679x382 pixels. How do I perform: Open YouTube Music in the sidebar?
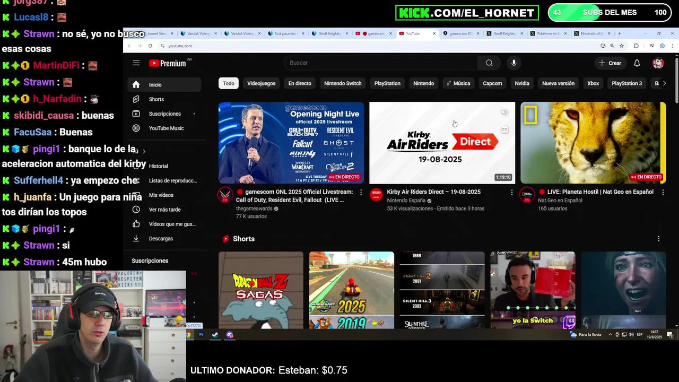[x=164, y=128]
